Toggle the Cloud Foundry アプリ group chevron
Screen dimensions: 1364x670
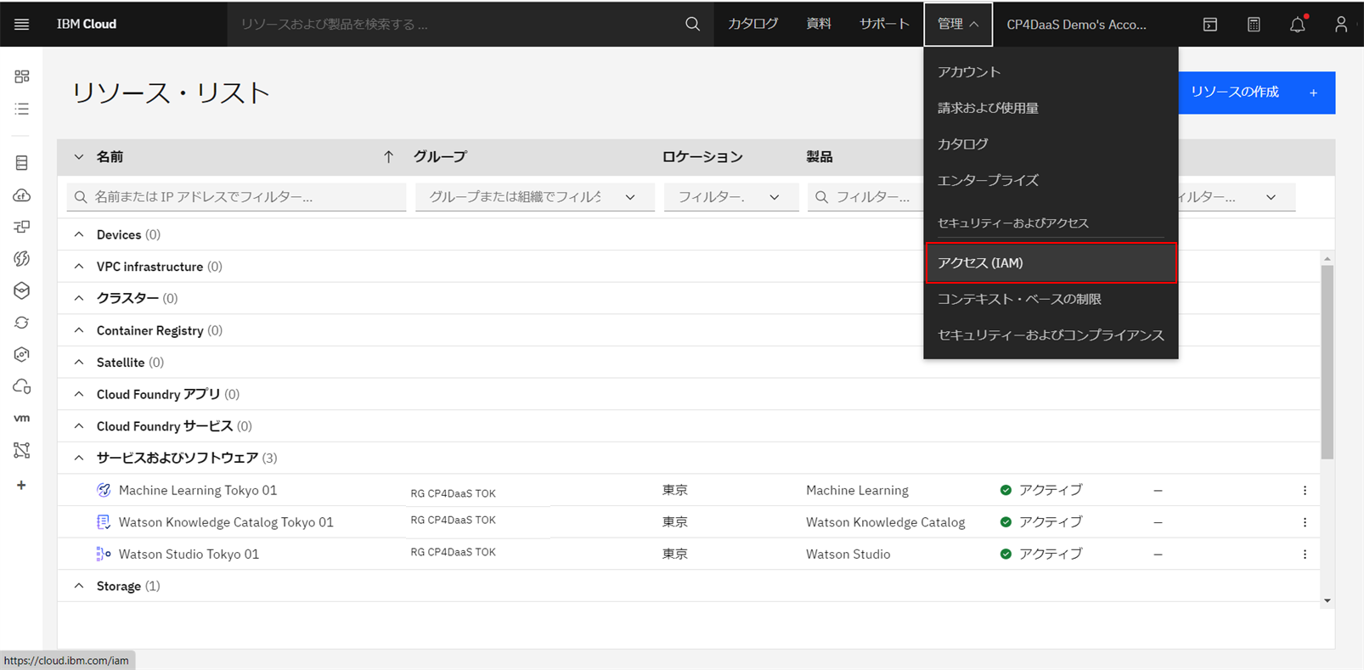click(79, 394)
